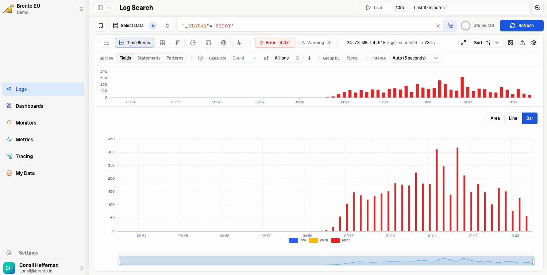547x275 pixels.
Task: Click the left handle of time range slider
Action: (120, 261)
